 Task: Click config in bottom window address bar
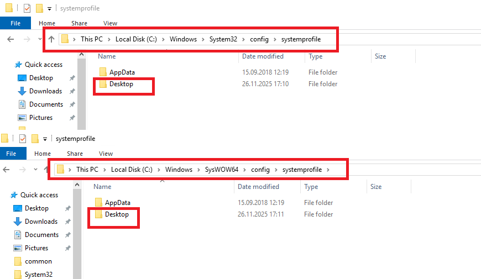(260, 170)
